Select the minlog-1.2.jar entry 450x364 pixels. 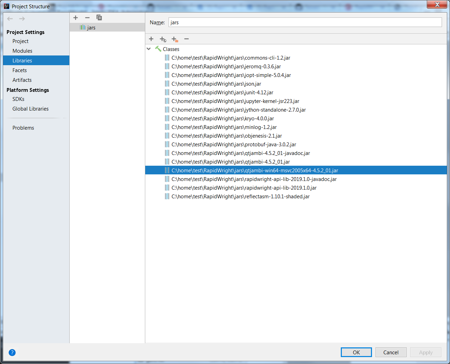[224, 127]
